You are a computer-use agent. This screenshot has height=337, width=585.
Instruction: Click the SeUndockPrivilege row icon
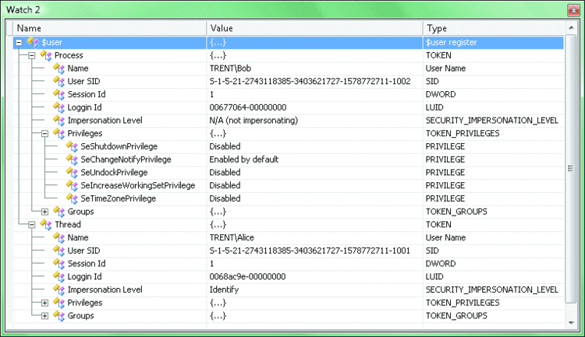(x=72, y=173)
